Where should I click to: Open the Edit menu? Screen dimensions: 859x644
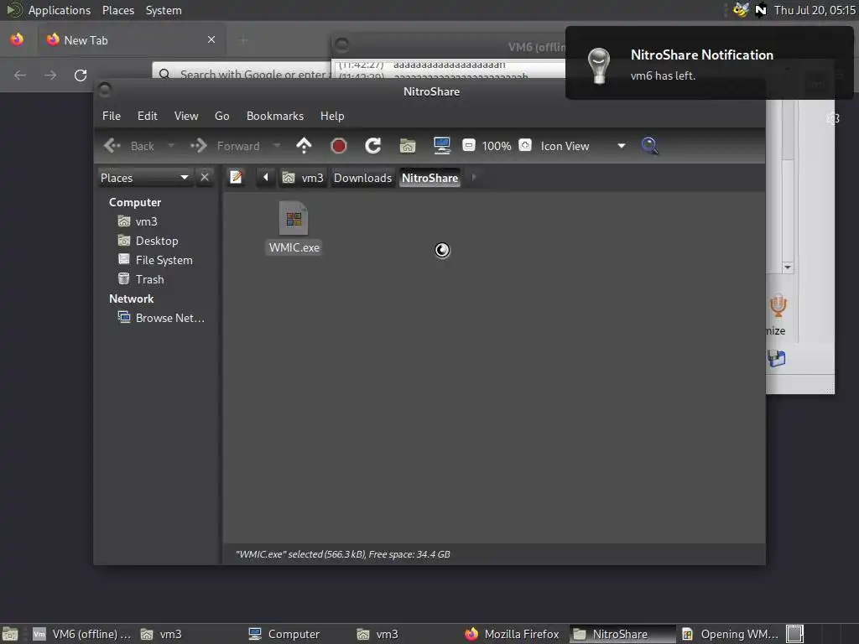coord(148,116)
